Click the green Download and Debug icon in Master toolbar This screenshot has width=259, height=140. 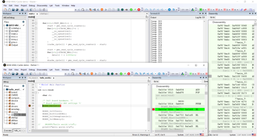131,10
